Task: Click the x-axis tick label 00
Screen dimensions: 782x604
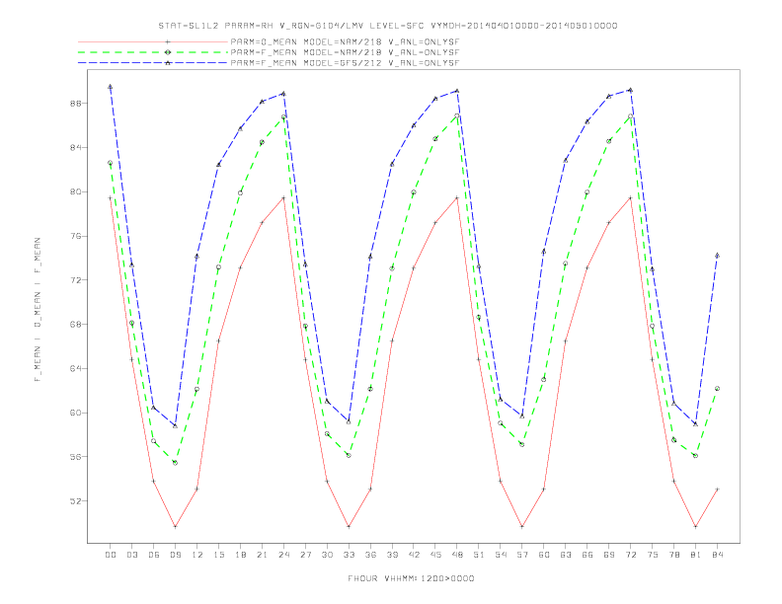Action: 111,555
